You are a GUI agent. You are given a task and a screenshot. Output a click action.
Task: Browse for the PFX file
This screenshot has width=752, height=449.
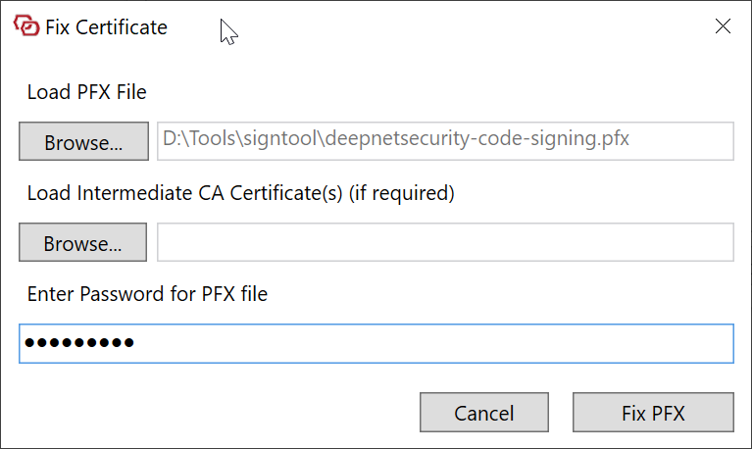[82, 142]
